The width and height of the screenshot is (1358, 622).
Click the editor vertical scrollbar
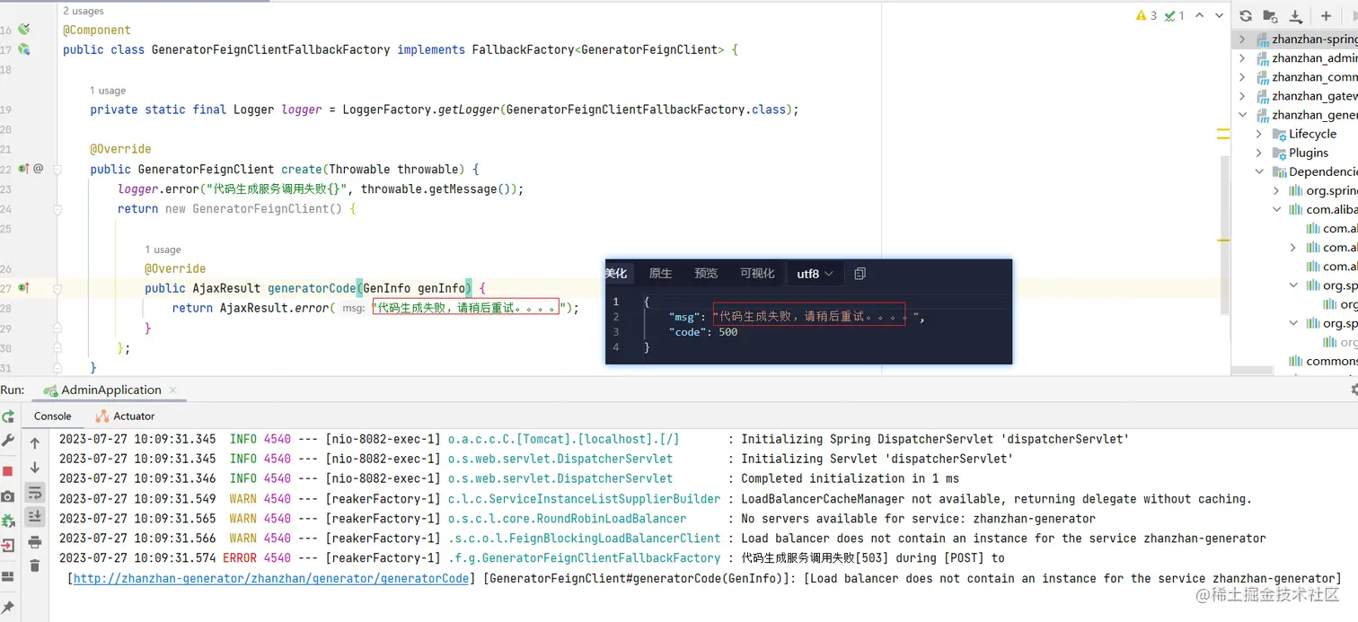pos(1223,235)
